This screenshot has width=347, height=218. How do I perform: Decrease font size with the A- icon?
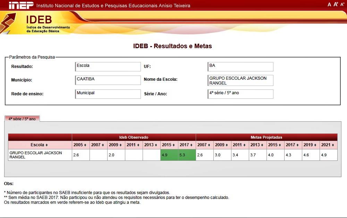click(x=342, y=5)
